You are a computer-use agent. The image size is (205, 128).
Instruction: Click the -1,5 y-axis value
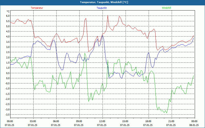[7, 94]
